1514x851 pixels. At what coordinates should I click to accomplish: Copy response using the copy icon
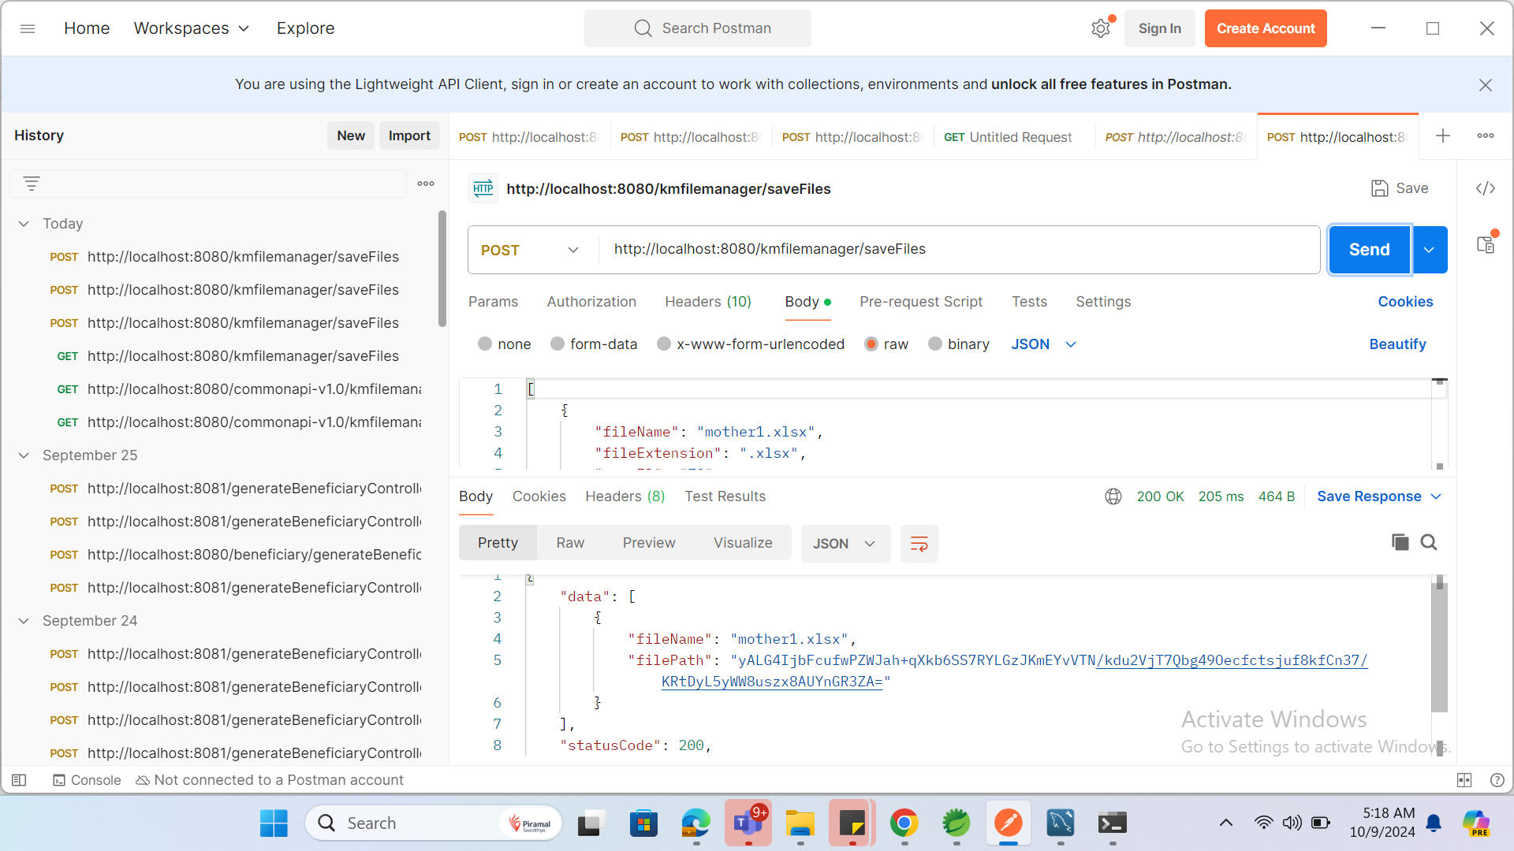pyautogui.click(x=1400, y=542)
